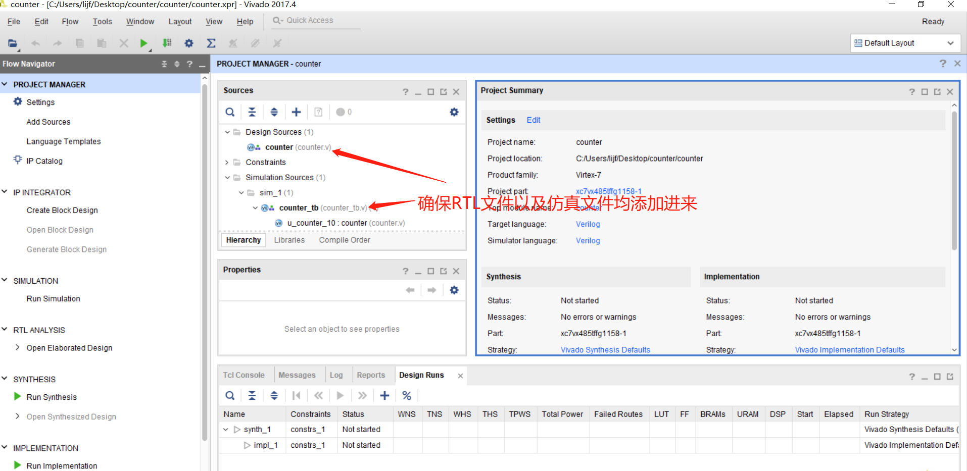Image resolution: width=967 pixels, height=471 pixels.
Task: Click Edit link in Settings
Action: (x=534, y=120)
